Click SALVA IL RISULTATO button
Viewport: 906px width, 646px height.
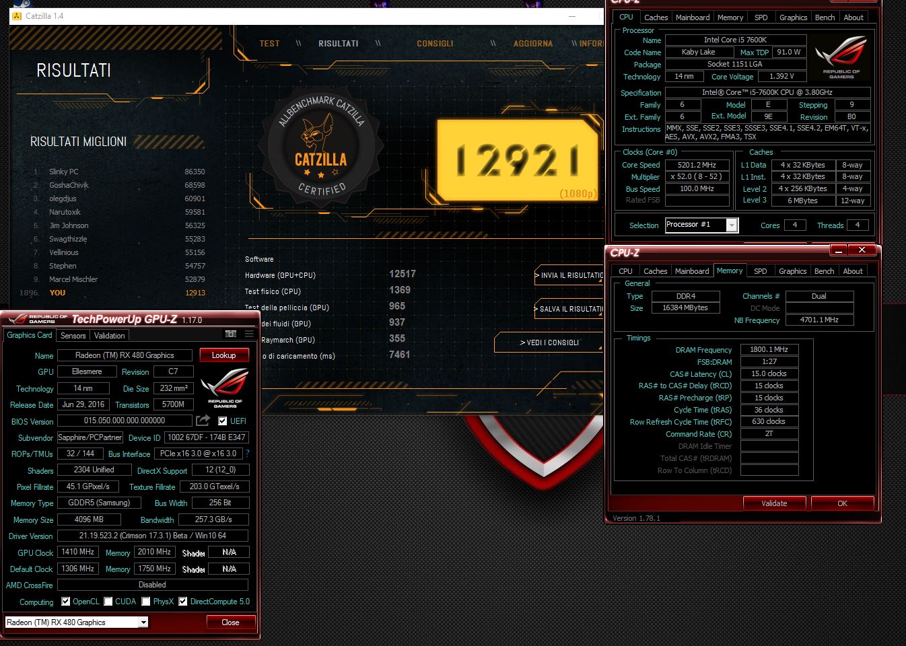pos(569,309)
